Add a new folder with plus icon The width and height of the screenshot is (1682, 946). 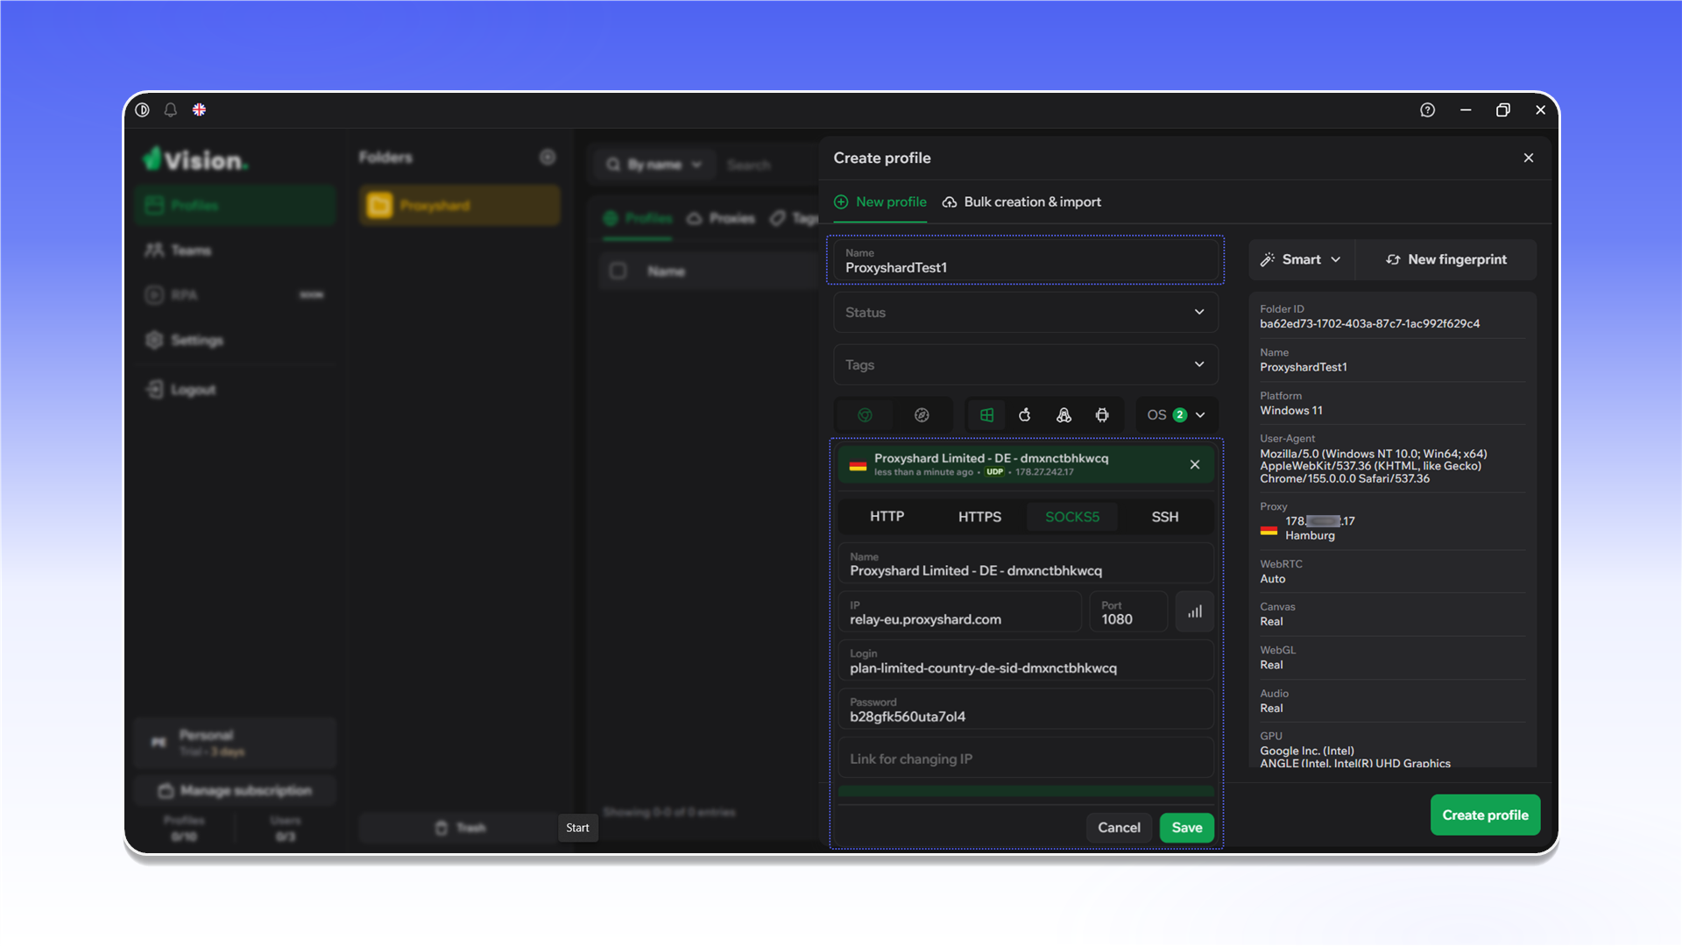[548, 157]
